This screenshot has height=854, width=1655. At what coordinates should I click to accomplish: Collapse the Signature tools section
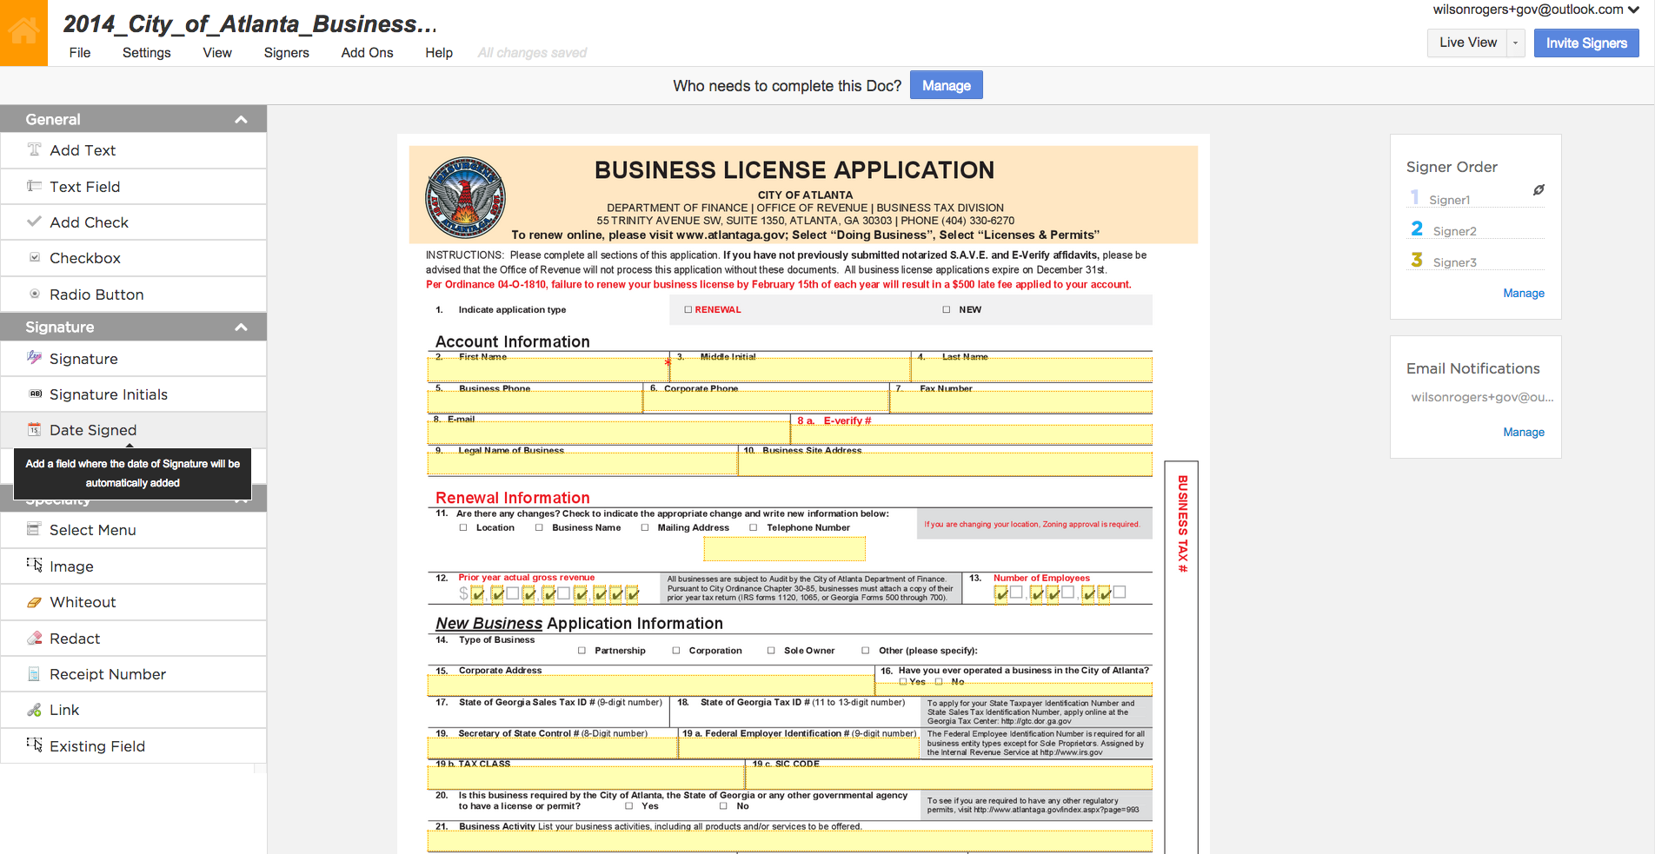[x=241, y=327]
